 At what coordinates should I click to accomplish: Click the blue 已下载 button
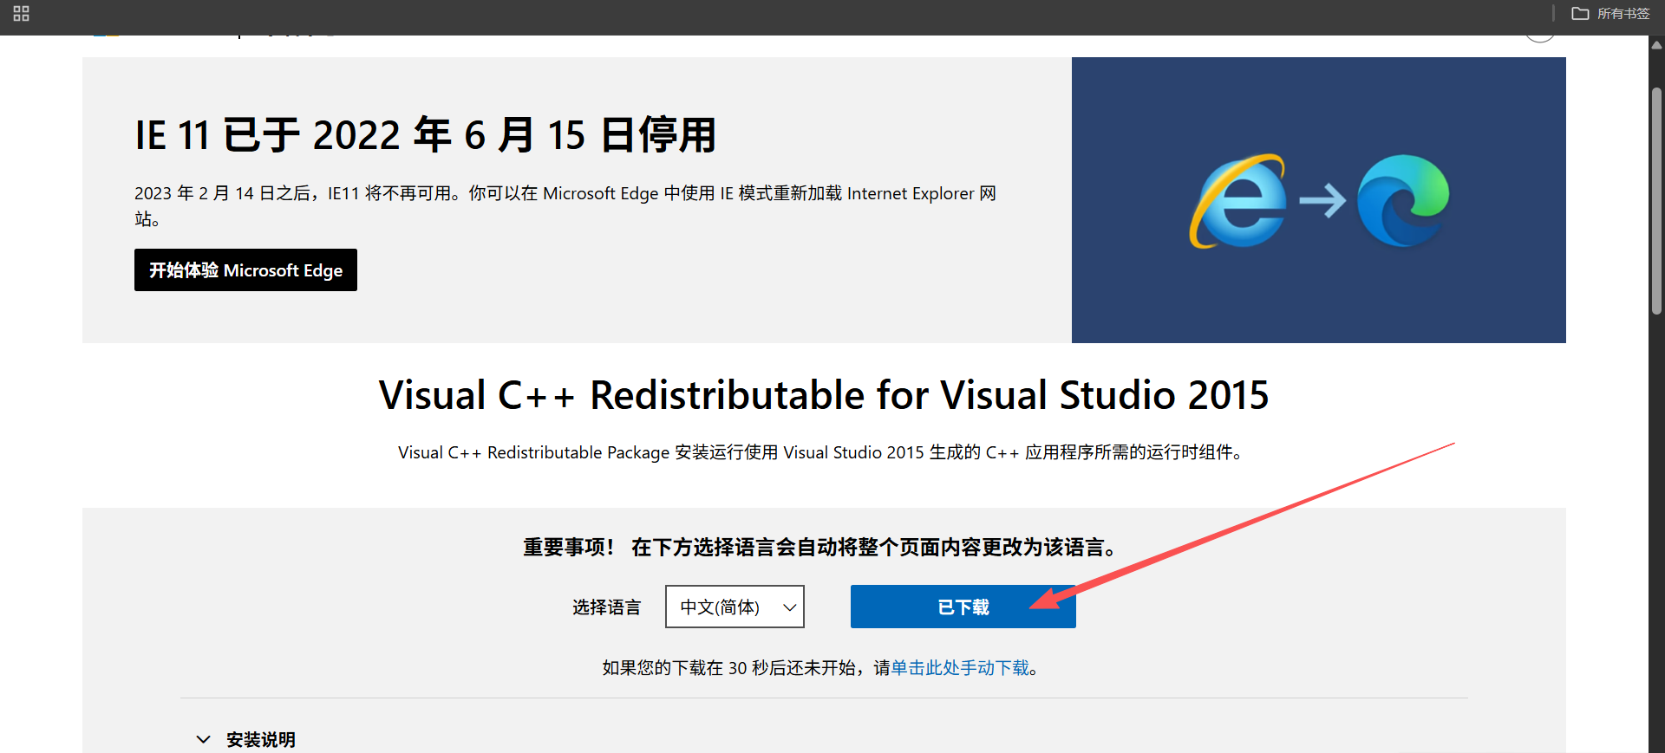(x=963, y=607)
